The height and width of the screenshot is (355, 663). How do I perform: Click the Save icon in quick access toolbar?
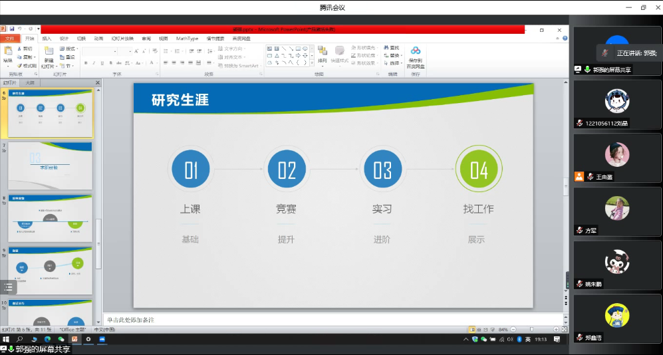point(11,29)
